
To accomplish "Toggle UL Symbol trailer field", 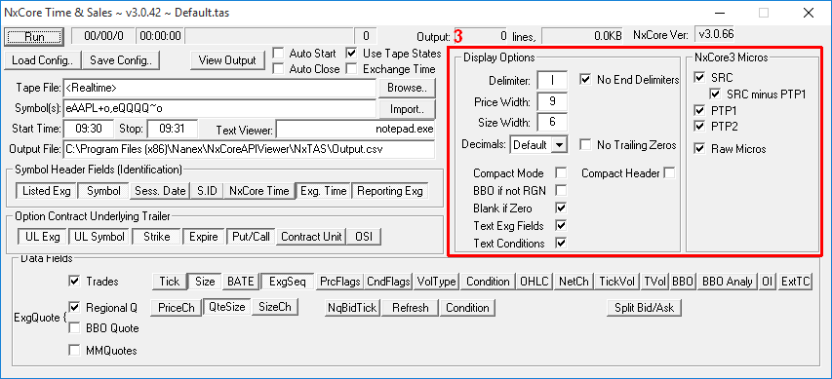I will (x=99, y=237).
